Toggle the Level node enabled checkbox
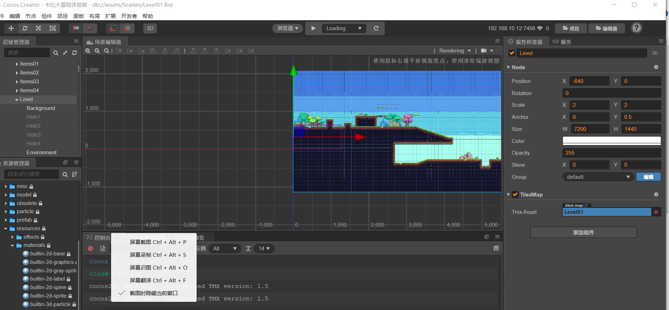Image resolution: width=669 pixels, height=310 pixels. tap(512, 53)
